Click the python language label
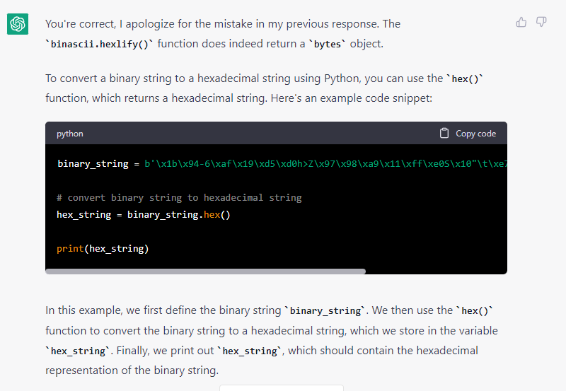 coord(69,134)
